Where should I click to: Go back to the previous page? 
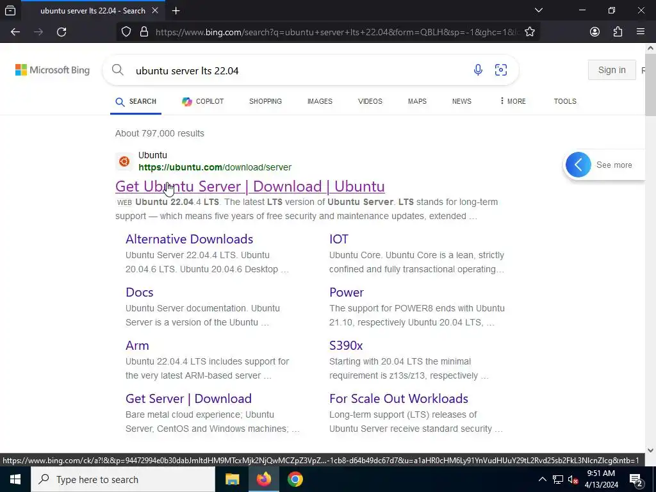point(15,32)
